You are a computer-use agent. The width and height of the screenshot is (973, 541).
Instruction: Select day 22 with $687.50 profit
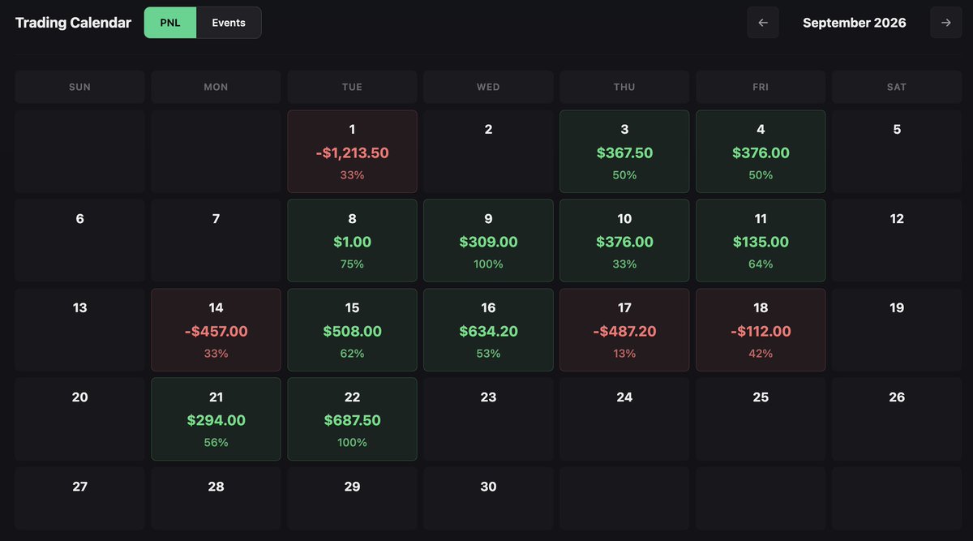[x=352, y=419]
